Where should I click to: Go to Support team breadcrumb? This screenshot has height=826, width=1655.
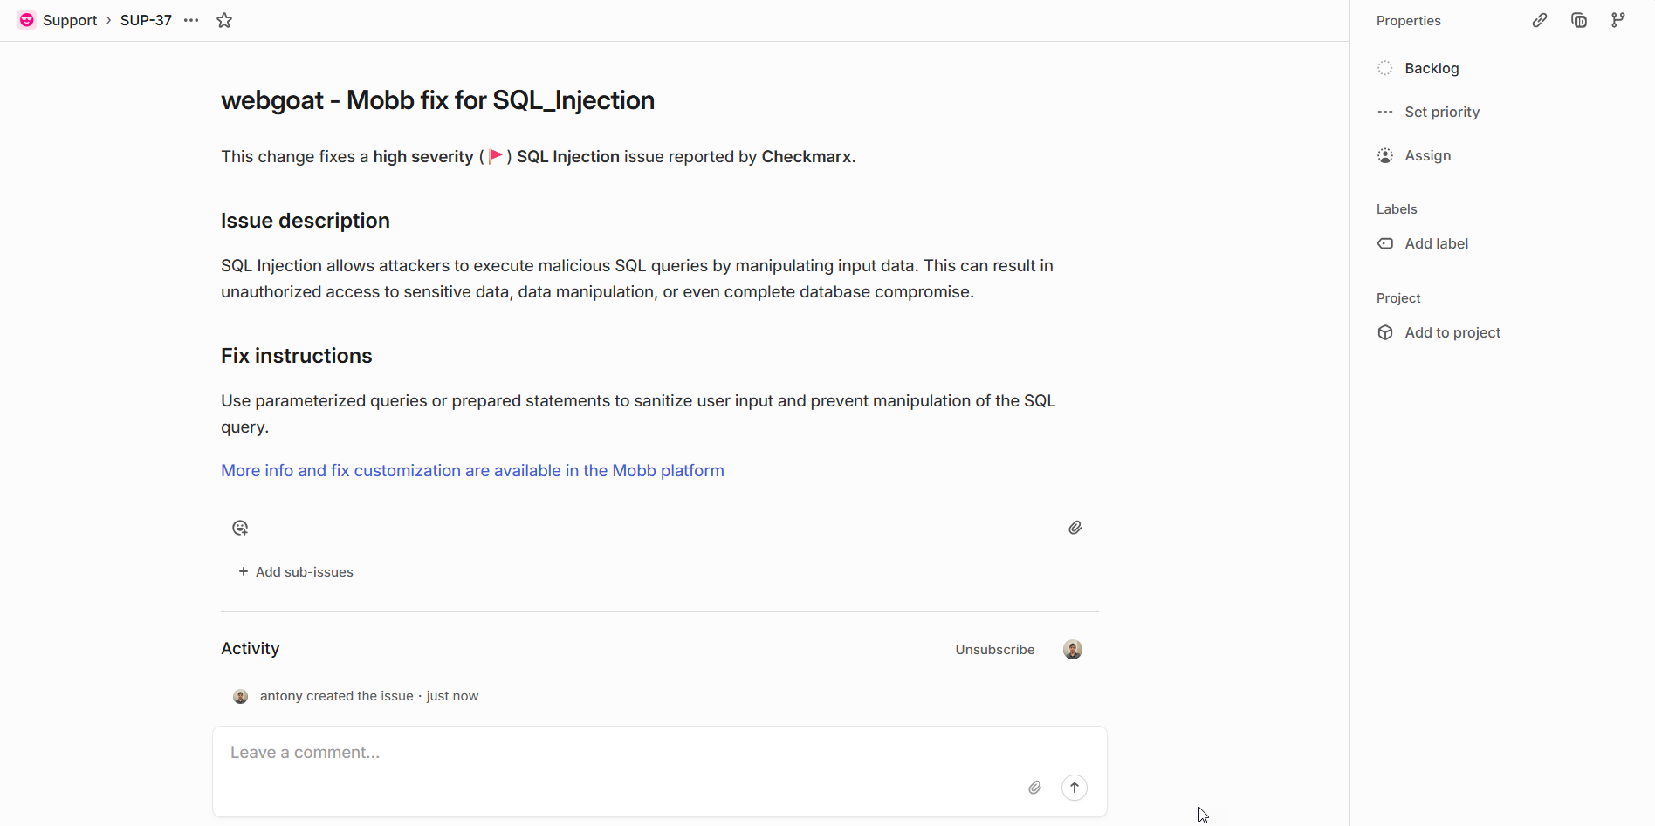(70, 20)
